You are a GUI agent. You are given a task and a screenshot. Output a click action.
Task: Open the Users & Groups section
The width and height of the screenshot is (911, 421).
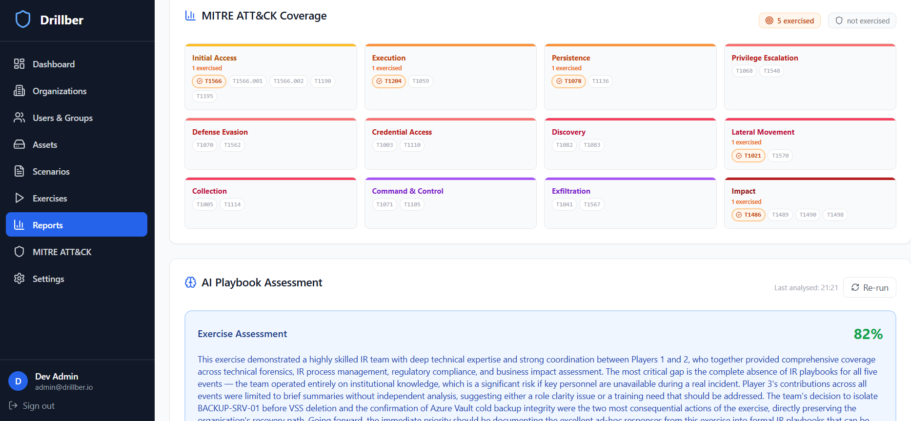pos(62,118)
